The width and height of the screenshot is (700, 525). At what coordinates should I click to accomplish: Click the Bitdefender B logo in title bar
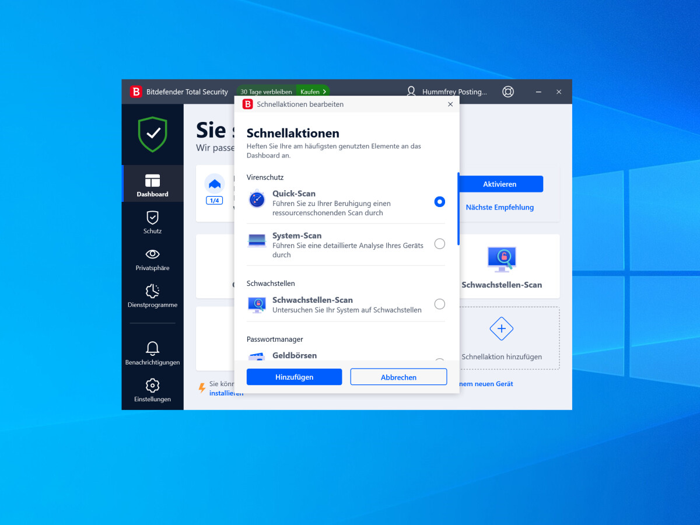coord(136,92)
